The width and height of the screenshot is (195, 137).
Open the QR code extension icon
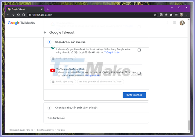pos(161,15)
